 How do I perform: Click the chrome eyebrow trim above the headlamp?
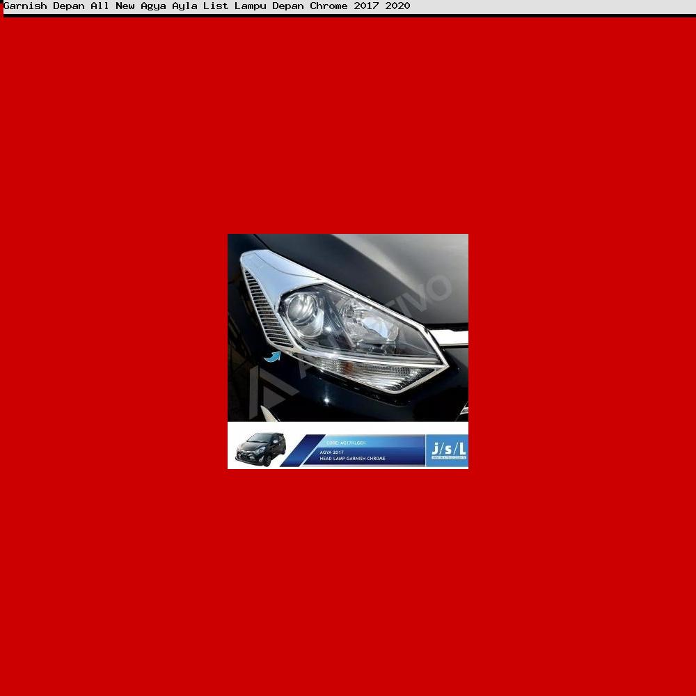coord(264,262)
